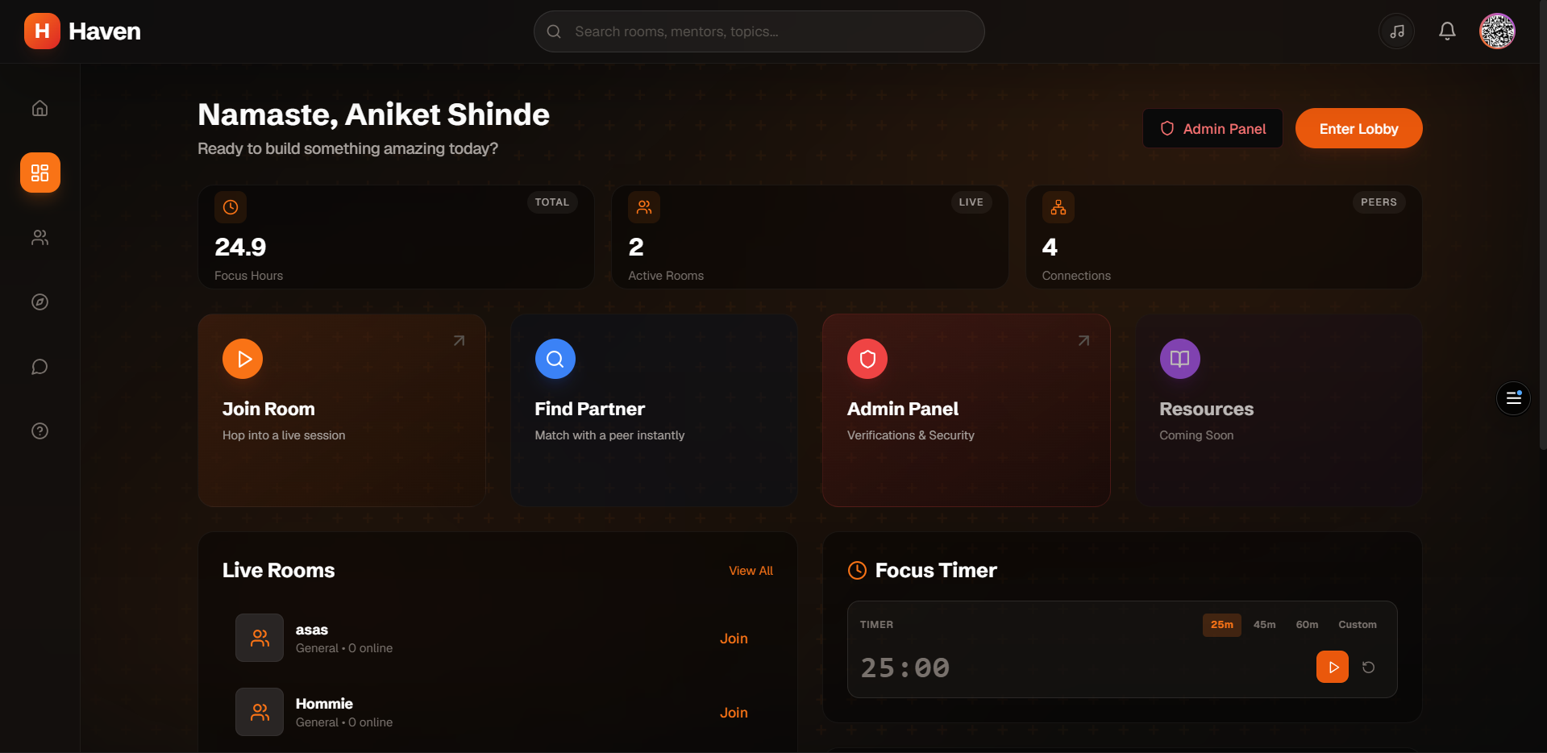Viewport: 1547px width, 753px height.
Task: Click the shield icon on Admin Panel card
Action: coord(867,359)
